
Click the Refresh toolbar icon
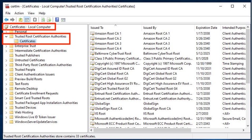click(x=43, y=20)
